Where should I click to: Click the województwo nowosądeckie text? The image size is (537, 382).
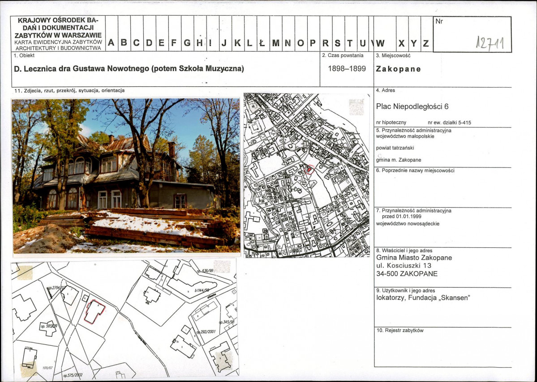coord(408,224)
